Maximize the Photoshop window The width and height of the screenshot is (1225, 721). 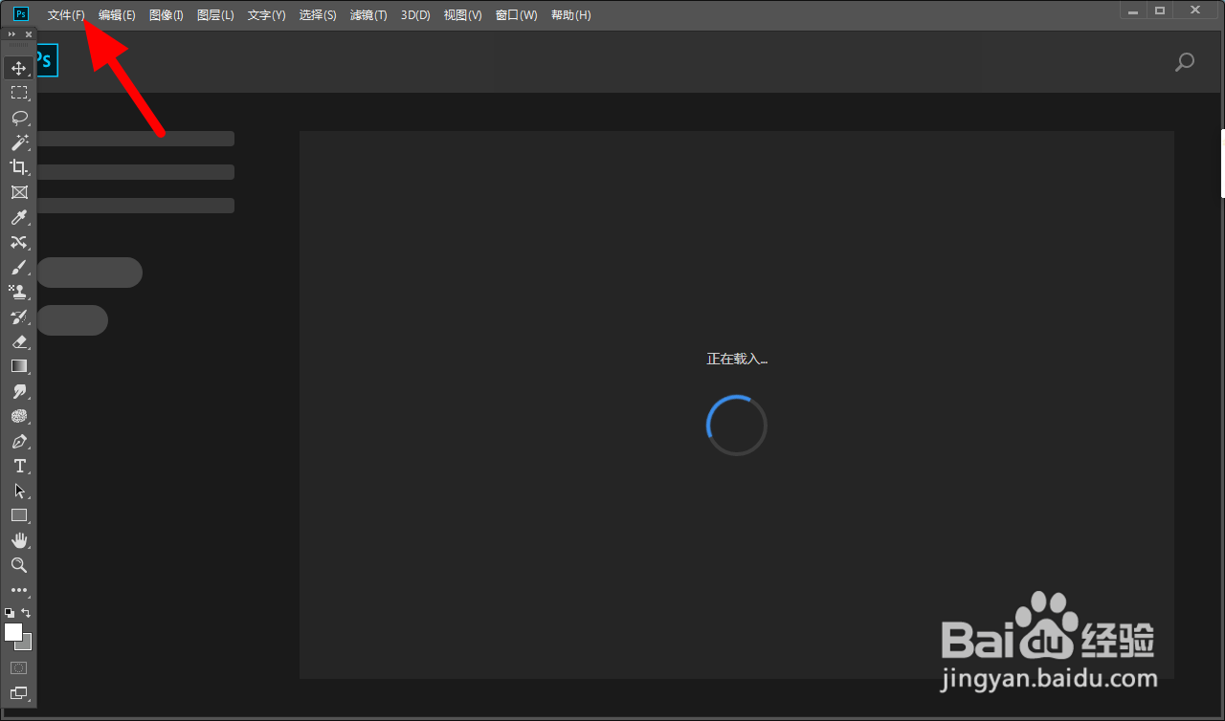pyautogui.click(x=1160, y=10)
